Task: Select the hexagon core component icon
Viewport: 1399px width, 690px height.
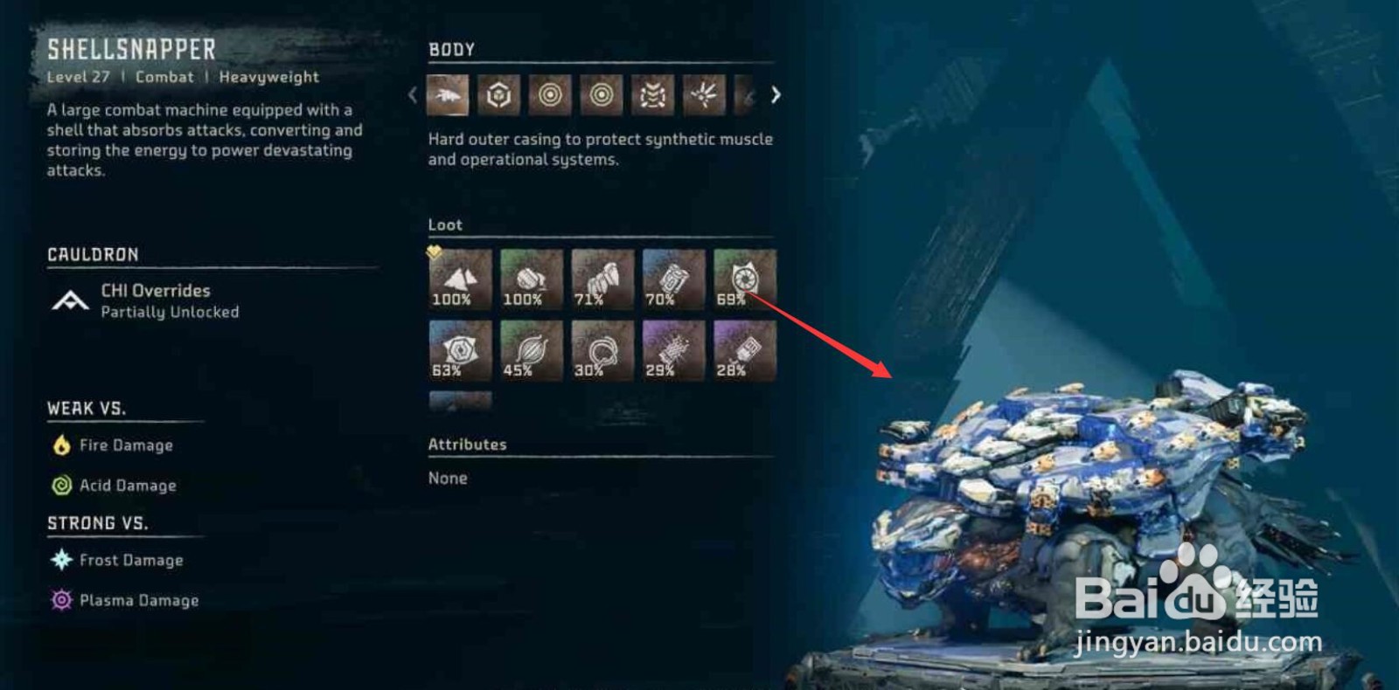Action: 498,95
